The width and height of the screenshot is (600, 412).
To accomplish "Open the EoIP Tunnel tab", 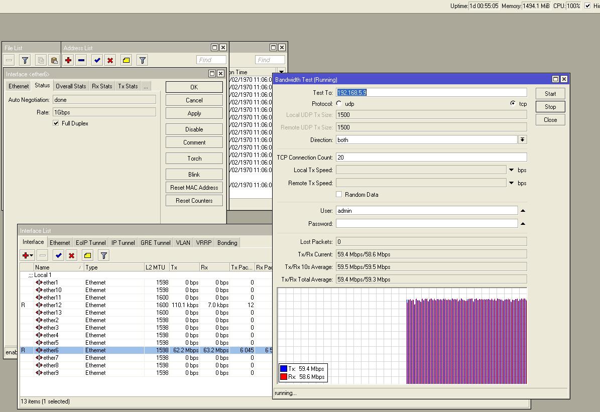I will pos(91,242).
